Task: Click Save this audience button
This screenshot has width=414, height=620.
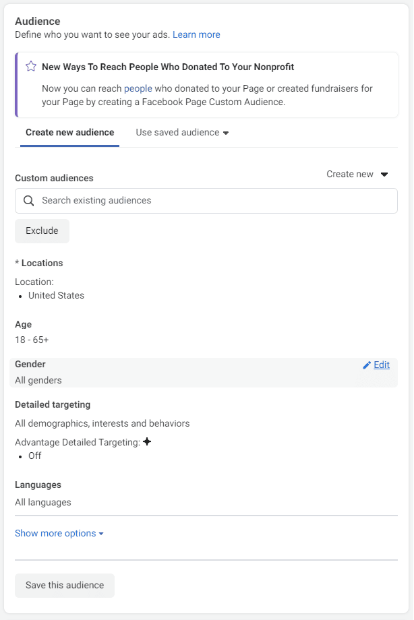Action: (x=65, y=585)
